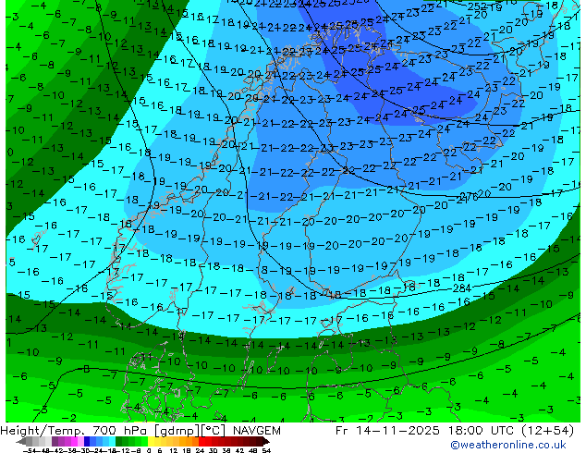Click the forecast step label (12+54)
The image size is (586, 453).
click(x=547, y=431)
